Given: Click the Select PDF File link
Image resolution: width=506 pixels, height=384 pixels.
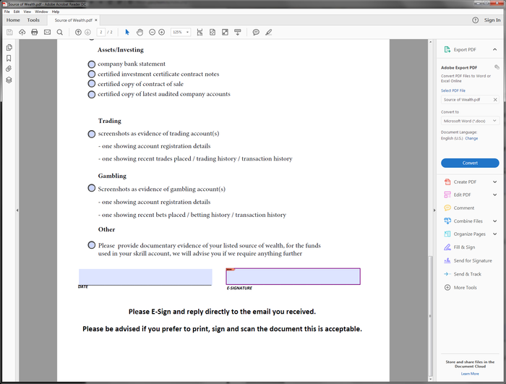Looking at the screenshot, I should (453, 90).
